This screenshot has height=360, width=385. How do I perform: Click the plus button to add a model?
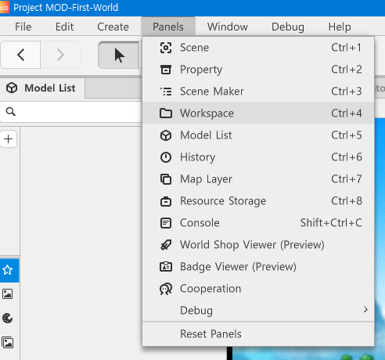[9, 139]
